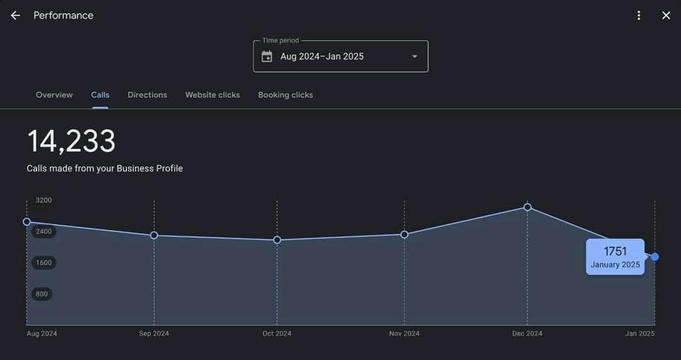The height and width of the screenshot is (360, 681).
Task: Go to the Website clicks tab
Action: point(212,95)
